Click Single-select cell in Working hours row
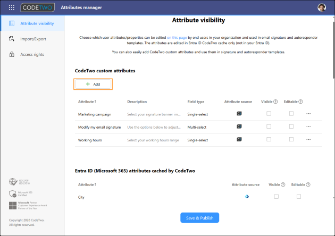 [x=198, y=140]
